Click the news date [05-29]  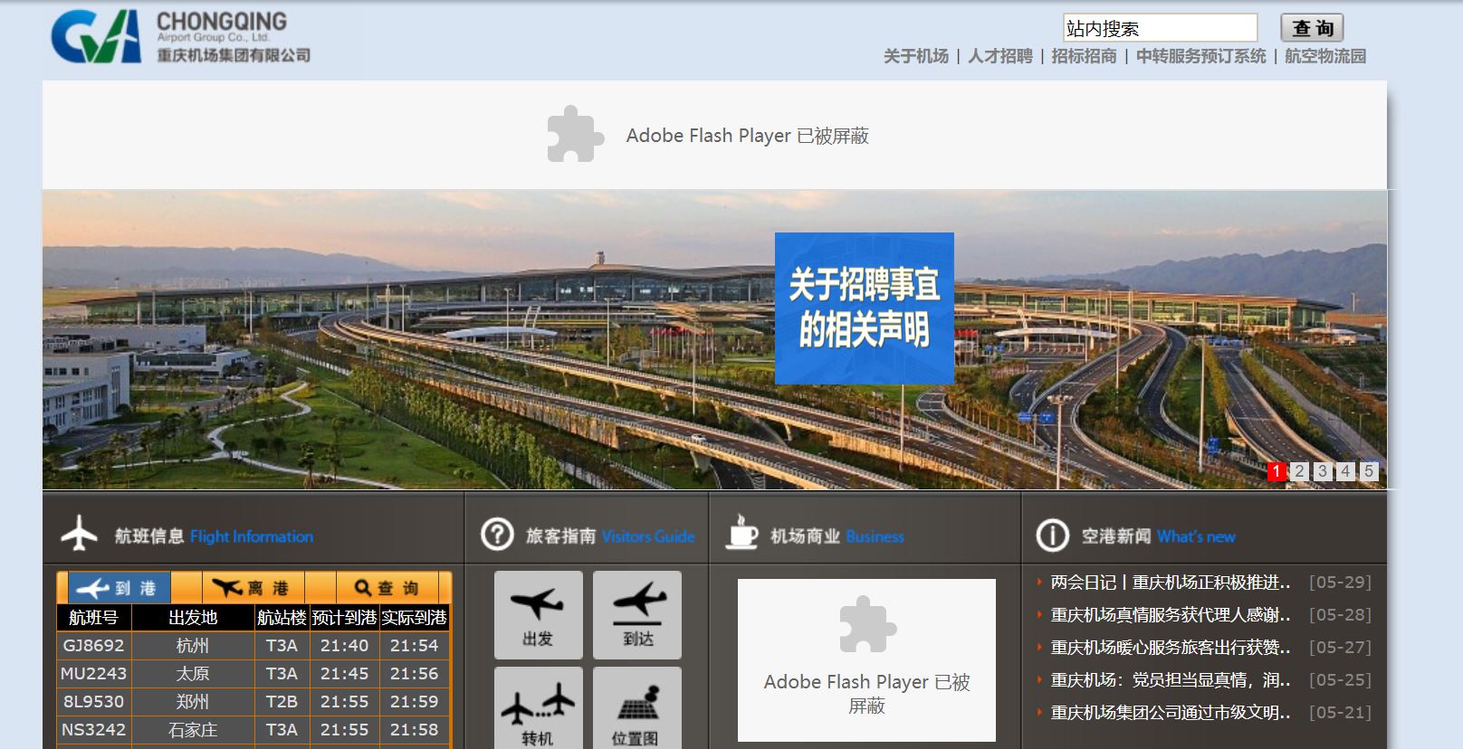[x=1340, y=583]
